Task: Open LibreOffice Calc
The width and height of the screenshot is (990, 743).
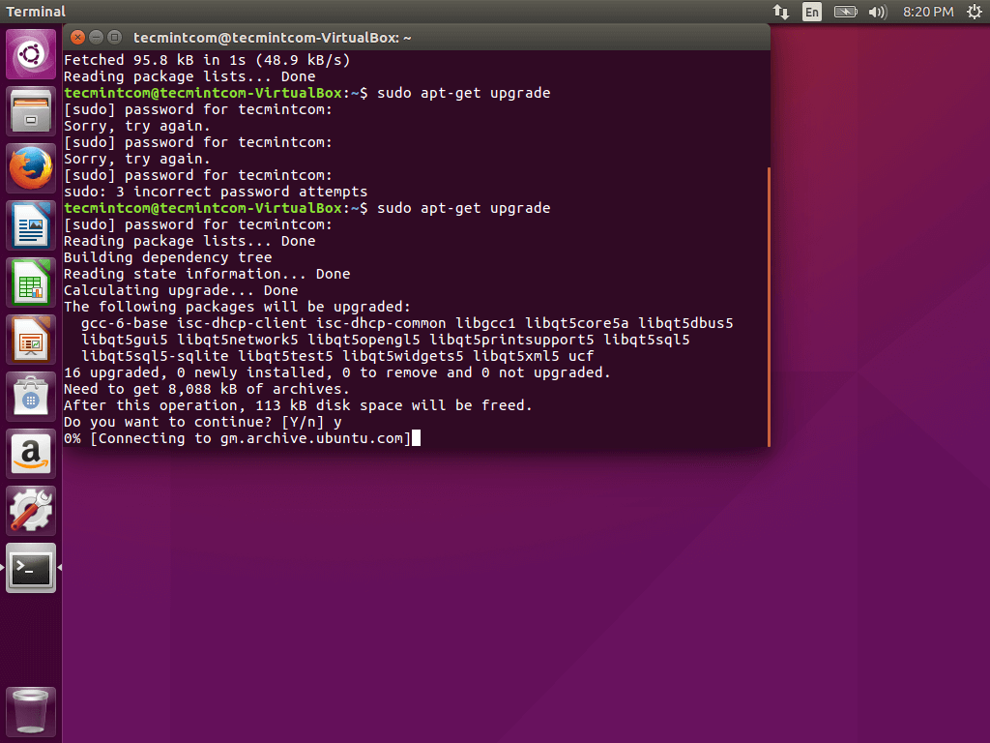Action: (x=30, y=282)
